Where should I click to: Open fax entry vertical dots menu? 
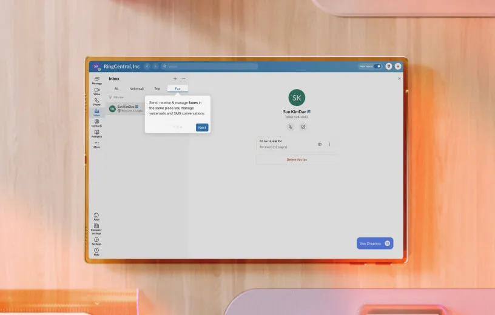pyautogui.click(x=329, y=144)
